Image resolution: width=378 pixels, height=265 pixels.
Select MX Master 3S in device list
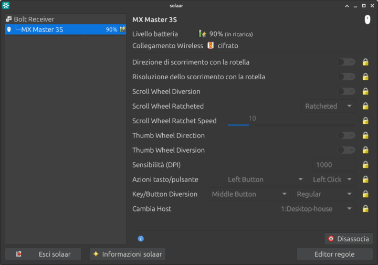pyautogui.click(x=42, y=29)
